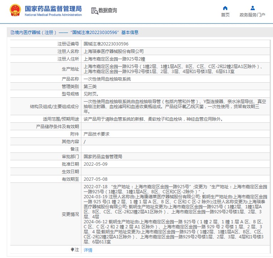Click National Medical Products Administration subtitle
273x258 pixels.
pos(53,15)
